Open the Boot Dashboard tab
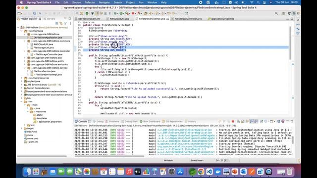317x178 pixels. [x=152, y=122]
